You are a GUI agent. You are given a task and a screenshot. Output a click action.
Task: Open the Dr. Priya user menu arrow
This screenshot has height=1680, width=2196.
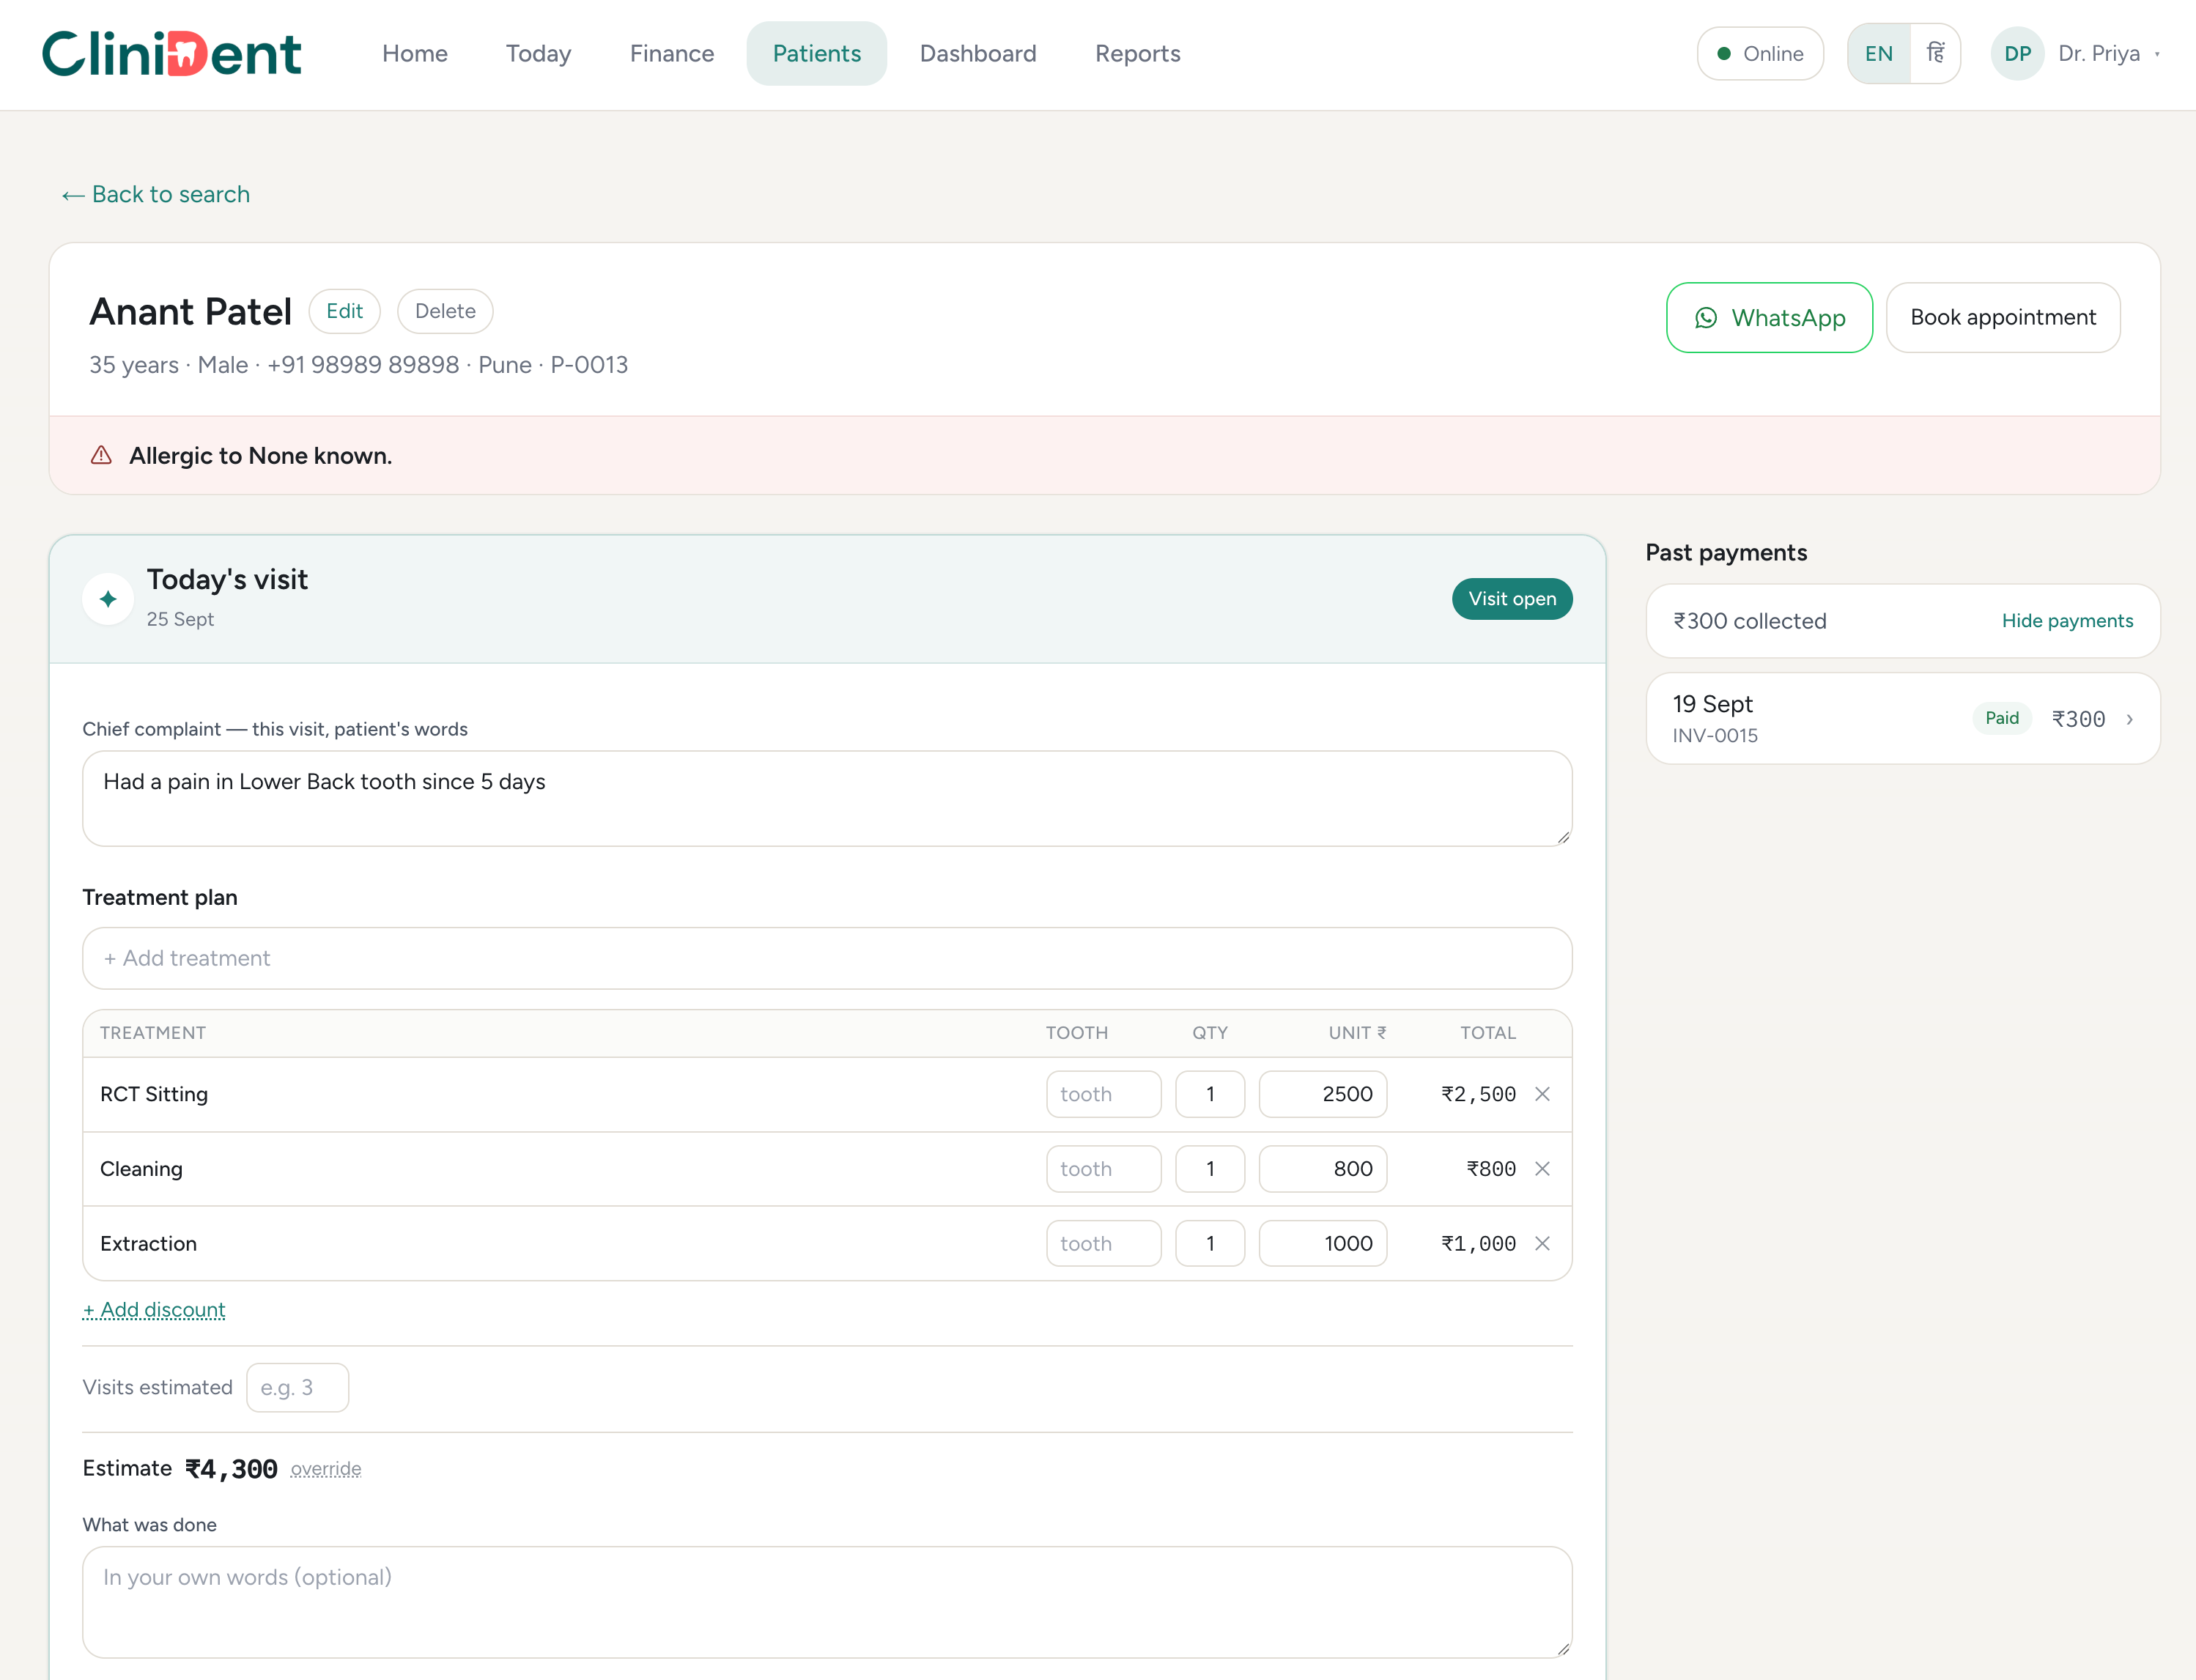[x=2157, y=54]
